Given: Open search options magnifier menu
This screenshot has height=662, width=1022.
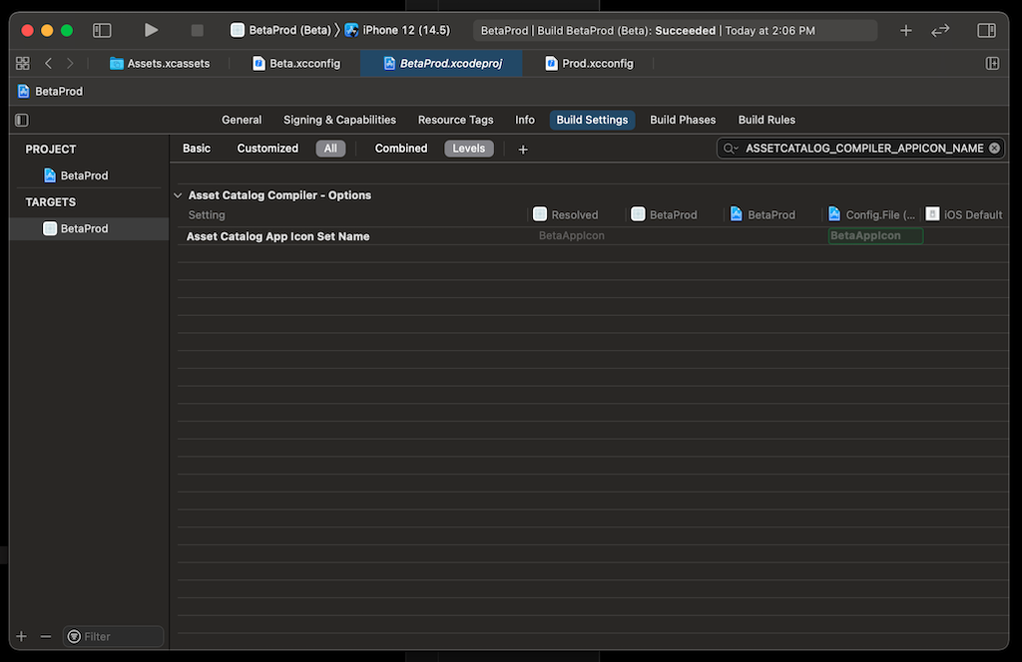Looking at the screenshot, I should pos(730,149).
